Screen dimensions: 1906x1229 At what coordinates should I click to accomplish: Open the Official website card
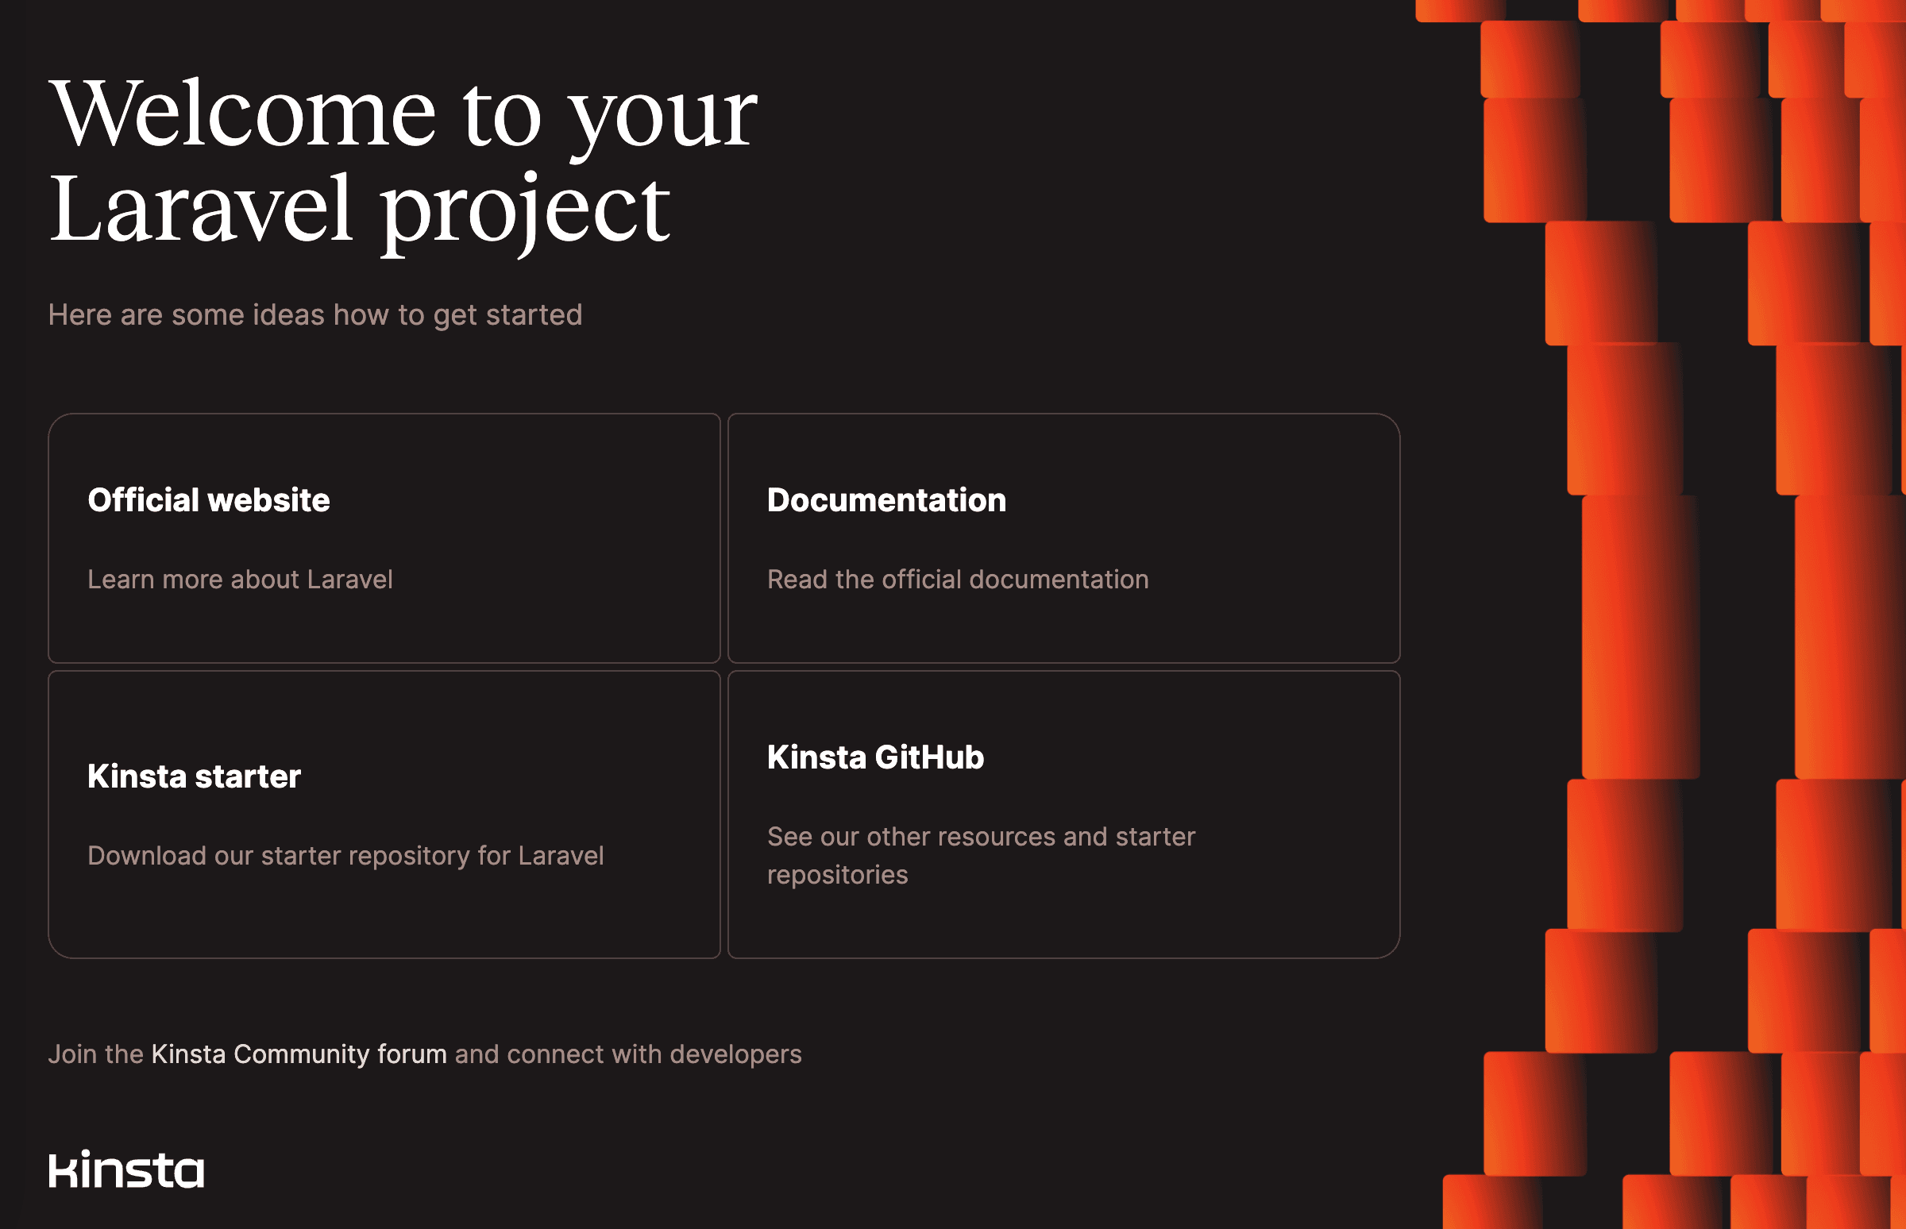coord(387,538)
